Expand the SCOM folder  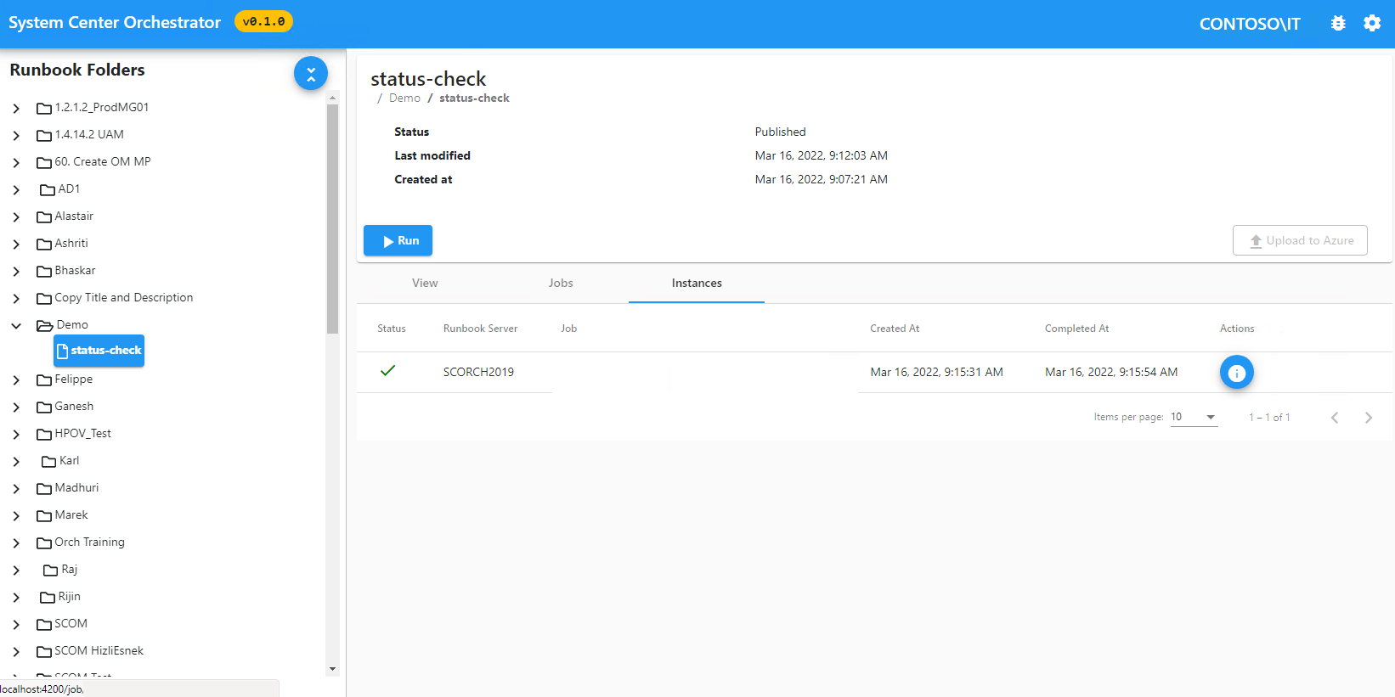pyautogui.click(x=16, y=624)
